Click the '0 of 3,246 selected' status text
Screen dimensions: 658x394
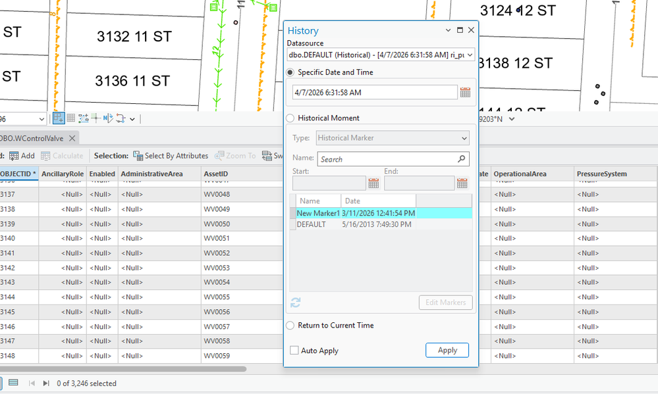(86, 383)
